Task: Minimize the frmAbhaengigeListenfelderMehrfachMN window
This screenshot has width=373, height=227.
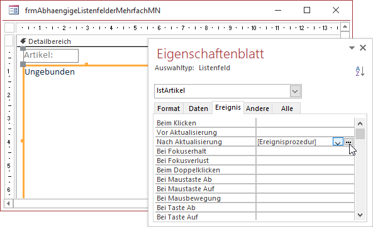Action: click(278, 10)
